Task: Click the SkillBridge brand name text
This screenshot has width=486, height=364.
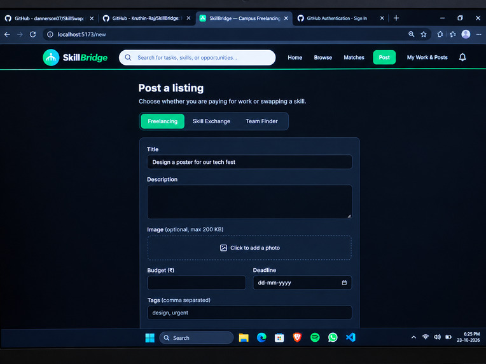Action: tap(85, 58)
